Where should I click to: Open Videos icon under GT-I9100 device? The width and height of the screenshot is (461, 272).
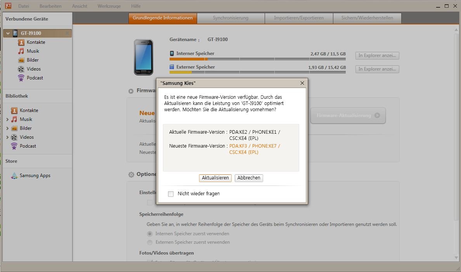(x=21, y=69)
